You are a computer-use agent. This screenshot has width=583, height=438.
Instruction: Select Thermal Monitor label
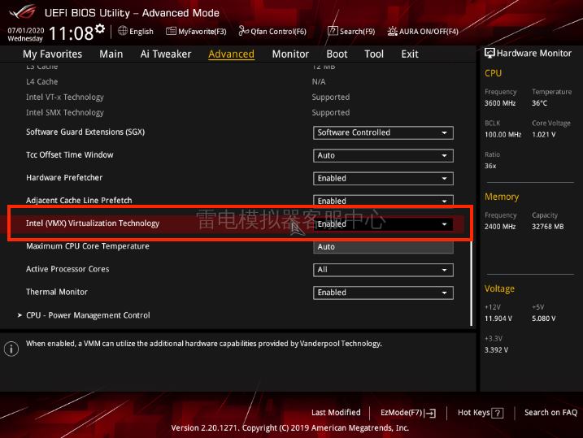(57, 292)
